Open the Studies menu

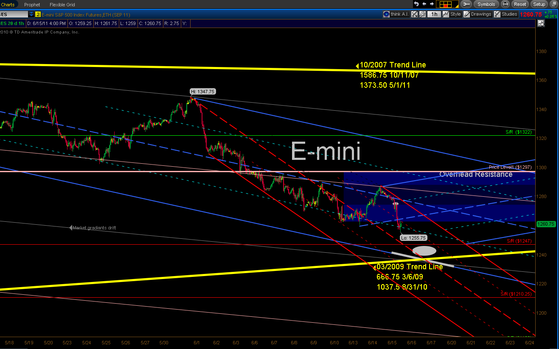point(506,14)
